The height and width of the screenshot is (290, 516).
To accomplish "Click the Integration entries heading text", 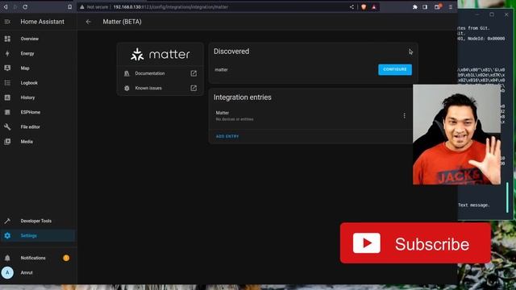I will tap(243, 97).
